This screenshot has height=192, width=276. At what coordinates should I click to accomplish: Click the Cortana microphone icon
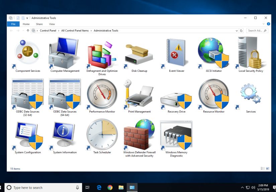pyautogui.click(x=77, y=188)
